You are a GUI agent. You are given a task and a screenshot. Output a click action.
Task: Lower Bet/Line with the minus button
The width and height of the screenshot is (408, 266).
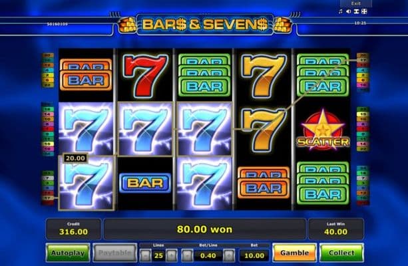[x=187, y=255]
